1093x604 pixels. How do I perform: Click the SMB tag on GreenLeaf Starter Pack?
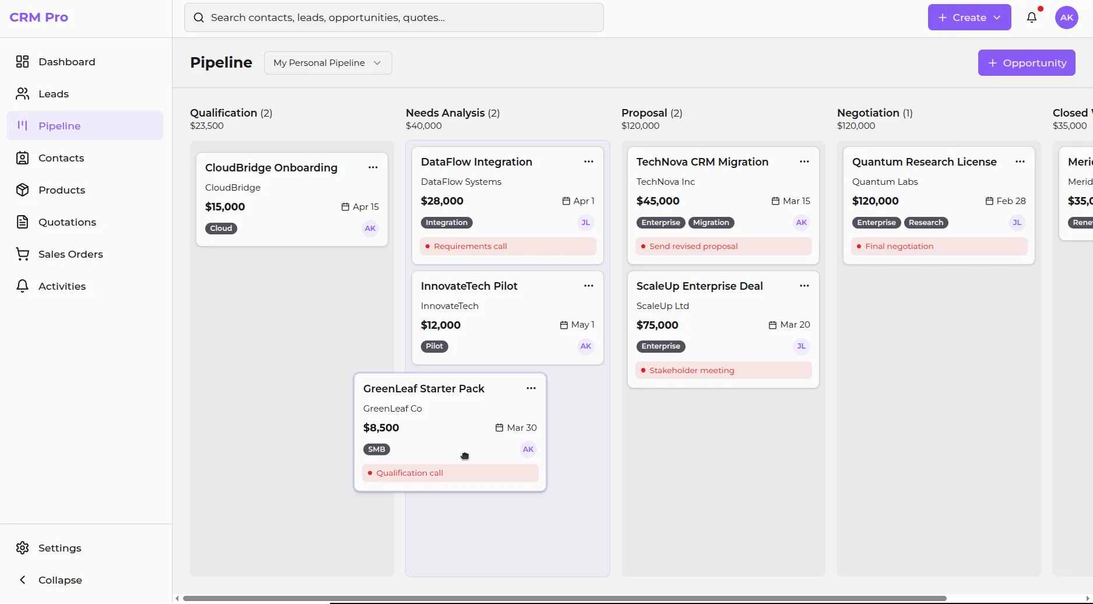coord(377,449)
